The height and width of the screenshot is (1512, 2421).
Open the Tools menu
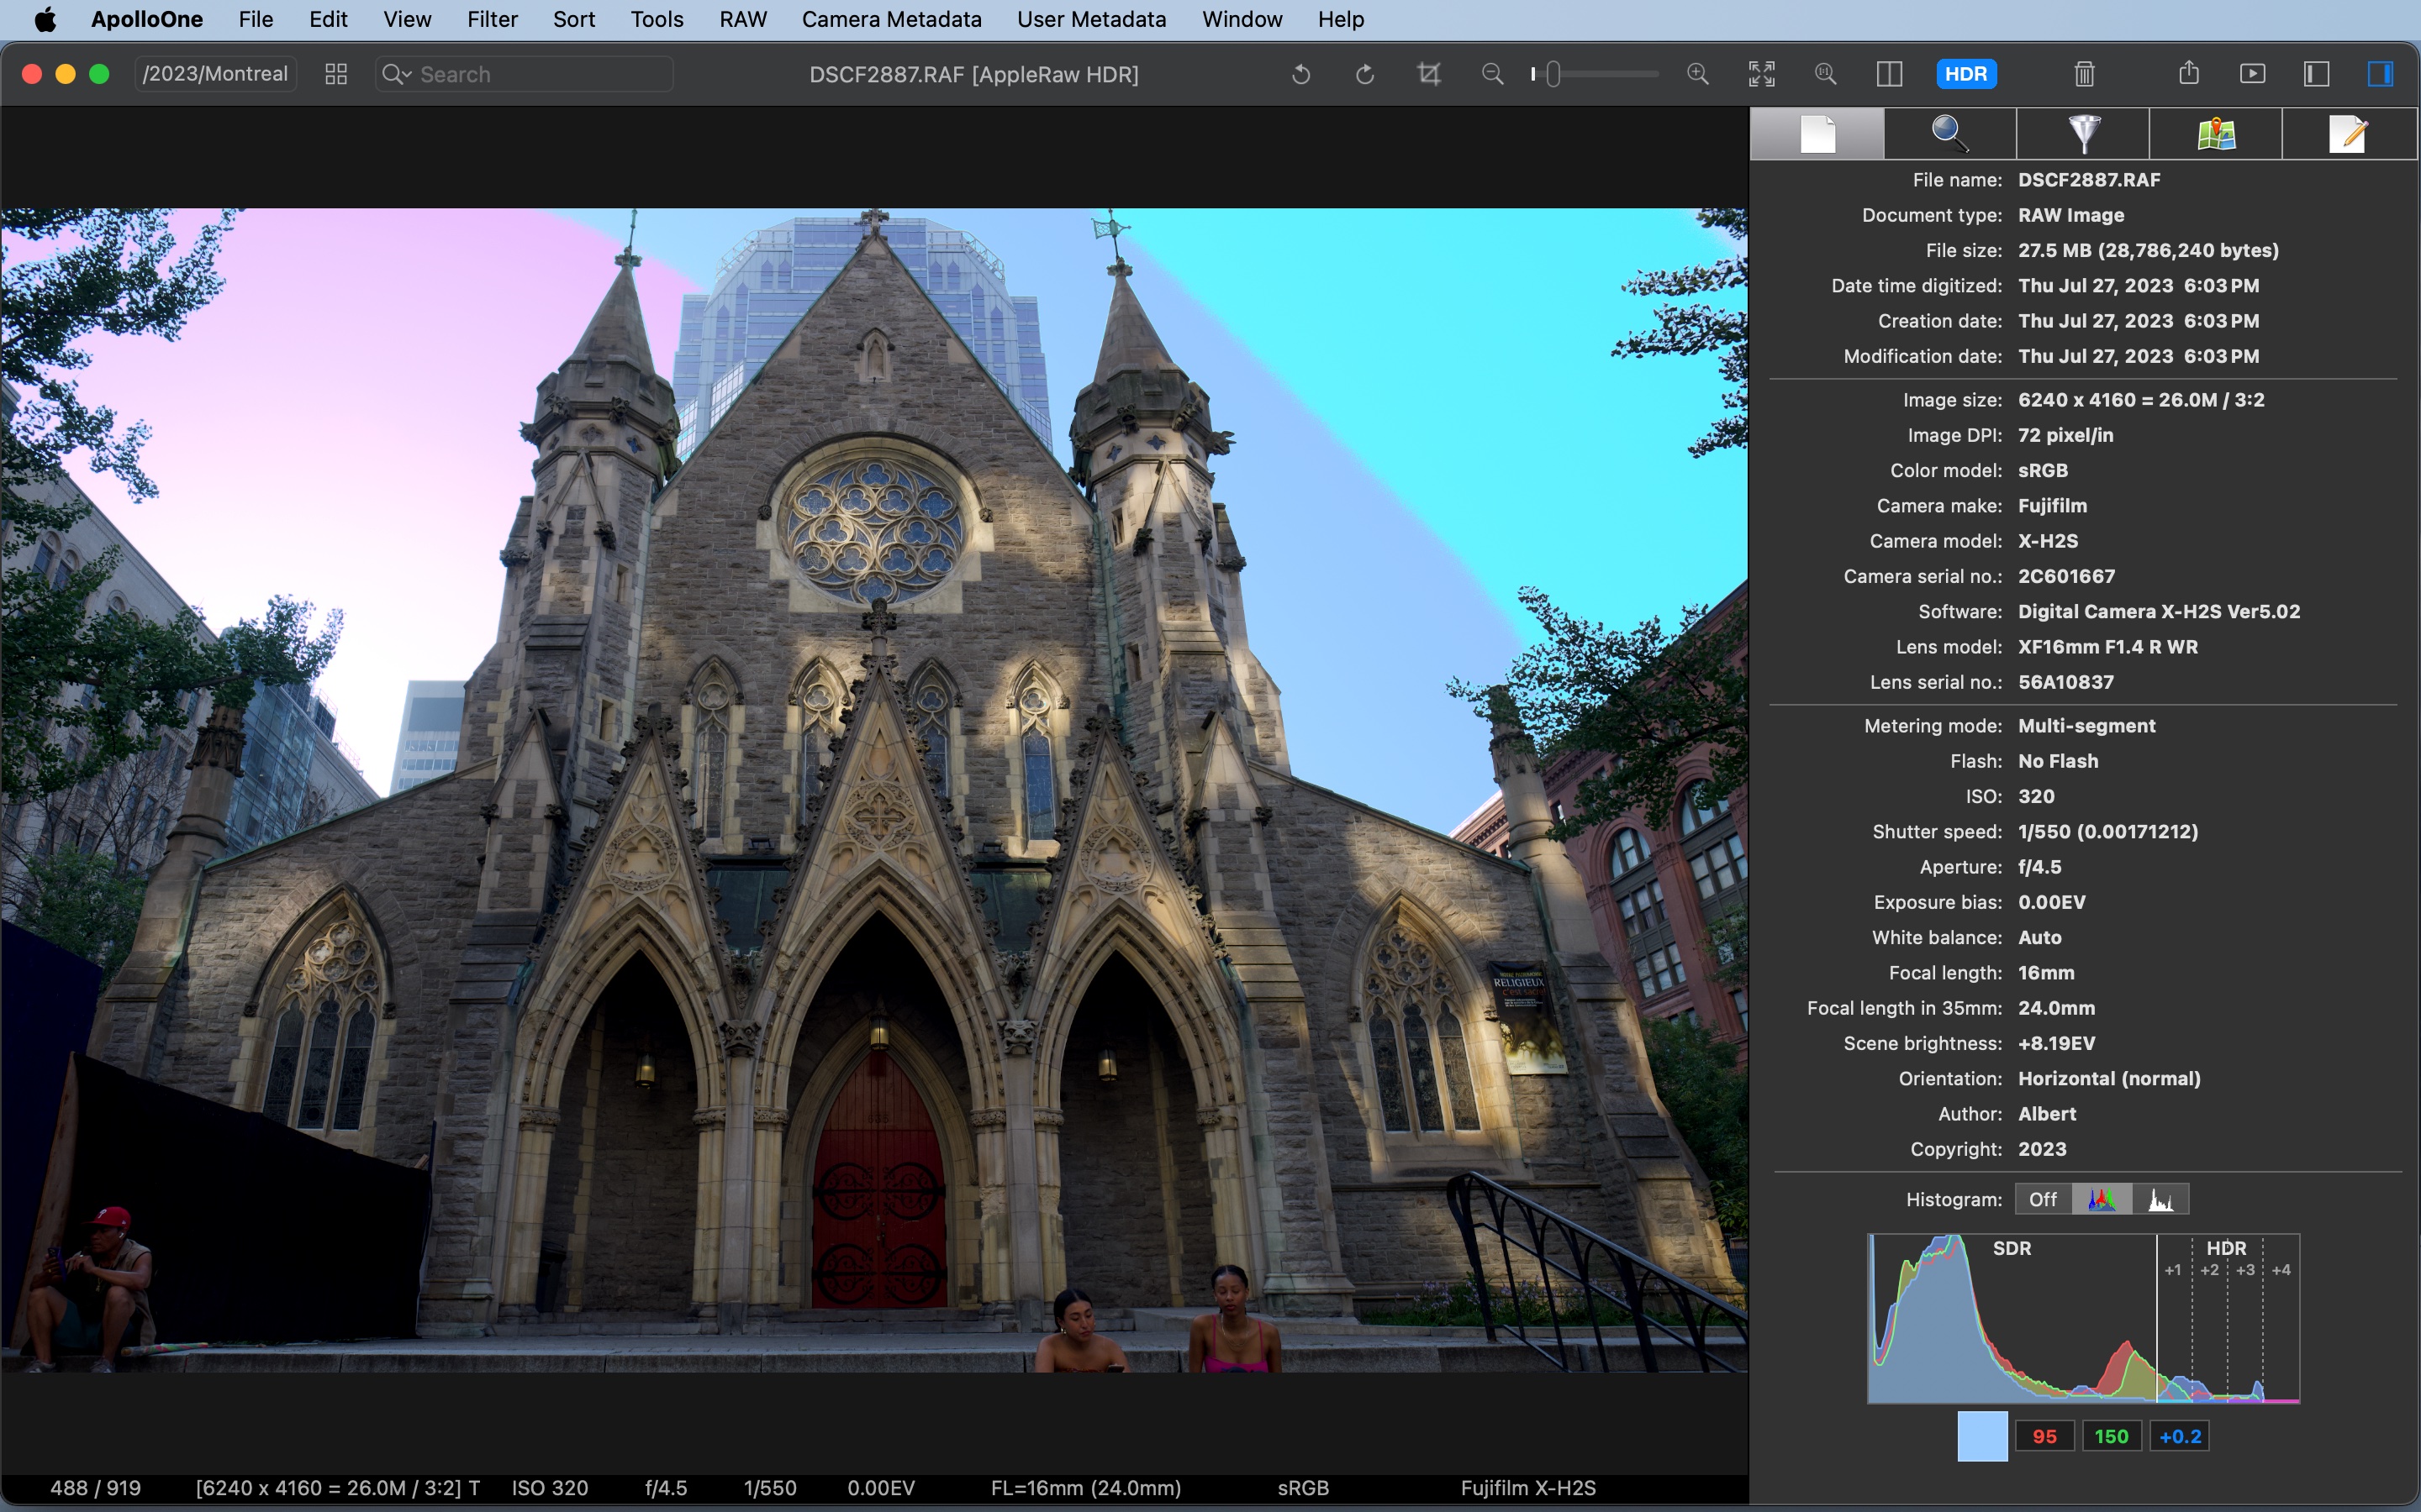tap(657, 19)
